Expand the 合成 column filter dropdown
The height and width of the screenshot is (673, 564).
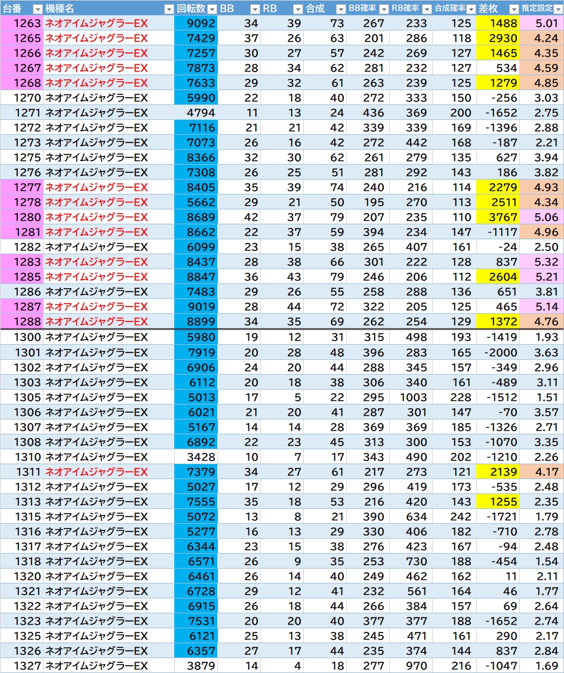click(340, 9)
